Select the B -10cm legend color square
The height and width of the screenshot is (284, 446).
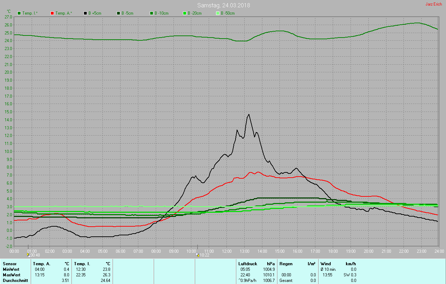pyautogui.click(x=152, y=13)
